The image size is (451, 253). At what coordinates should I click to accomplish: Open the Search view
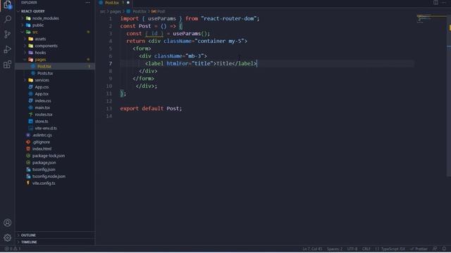(8, 19)
